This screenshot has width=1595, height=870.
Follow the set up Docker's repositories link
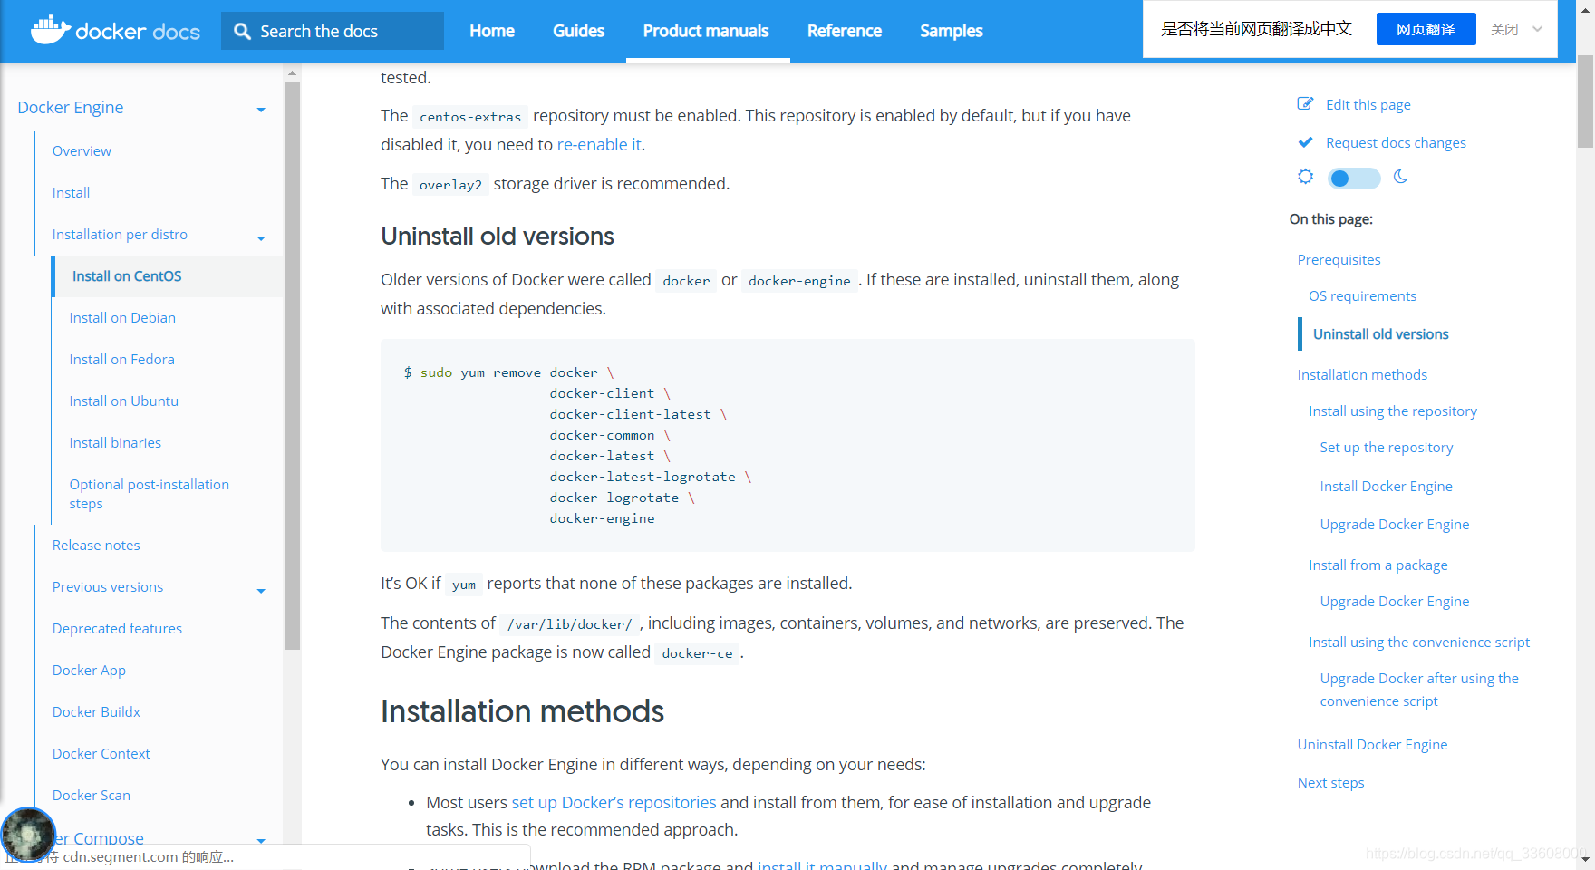click(x=614, y=802)
